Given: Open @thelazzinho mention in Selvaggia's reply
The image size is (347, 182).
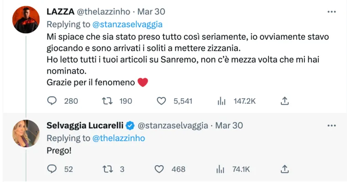Looking at the screenshot, I should [119, 138].
